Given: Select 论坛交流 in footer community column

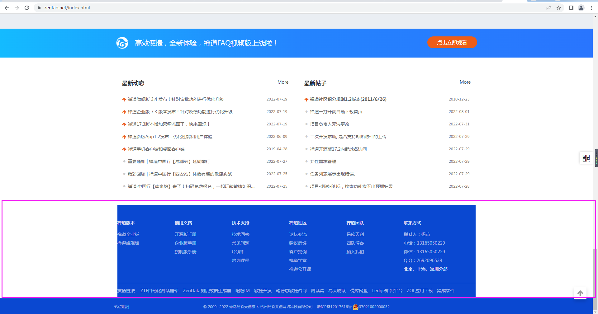Looking at the screenshot, I should [x=298, y=234].
